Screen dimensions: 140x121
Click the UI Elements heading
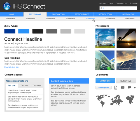102,75
